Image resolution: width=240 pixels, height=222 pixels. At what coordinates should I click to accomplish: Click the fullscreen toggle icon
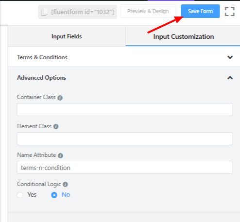[229, 11]
